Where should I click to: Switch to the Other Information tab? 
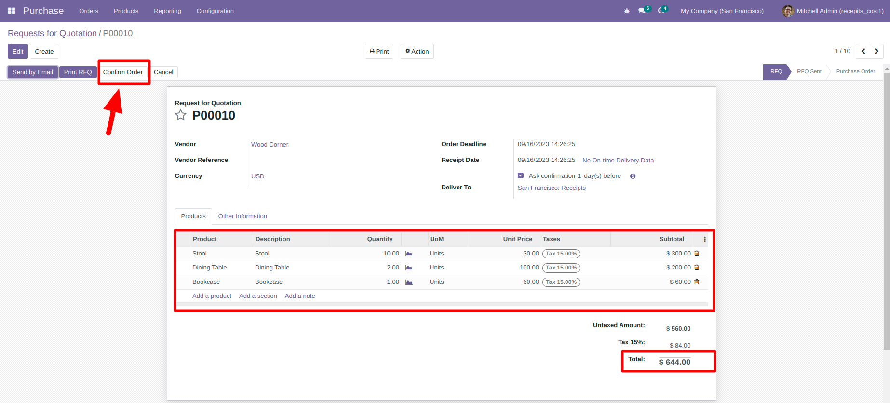[x=243, y=216]
